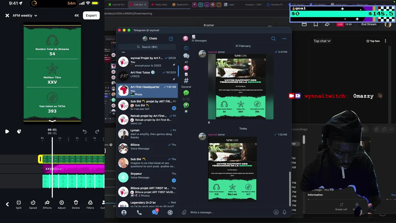396x223 pixels.
Task: Open the three-dot more menu in Telegram chat
Action: click(x=284, y=39)
